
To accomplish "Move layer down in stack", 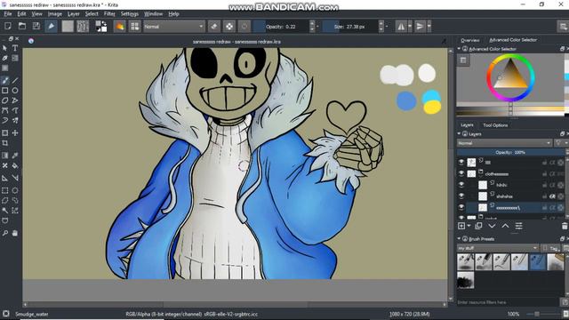I will (492, 226).
